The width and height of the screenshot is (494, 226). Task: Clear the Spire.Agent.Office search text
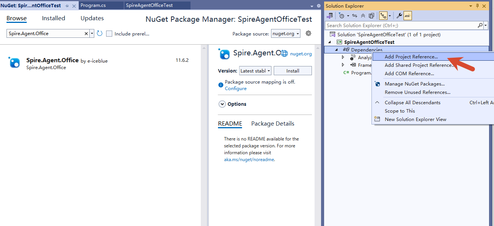[x=86, y=34]
